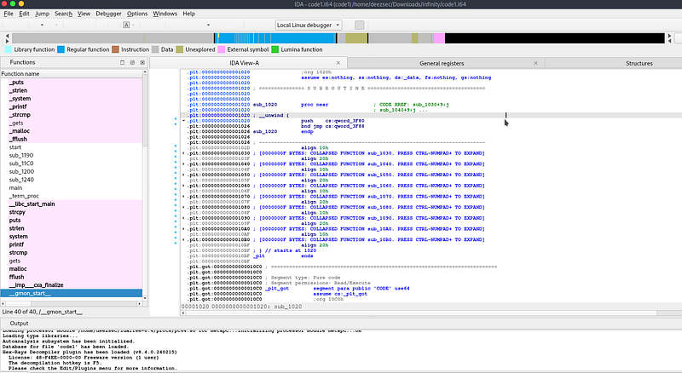Select start in the Functions list

click(72, 147)
